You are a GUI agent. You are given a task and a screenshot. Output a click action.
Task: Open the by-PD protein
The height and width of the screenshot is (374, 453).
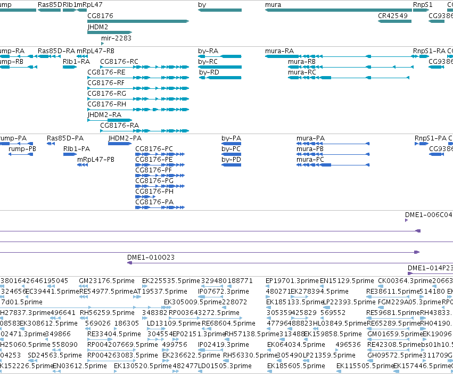tap(231, 165)
